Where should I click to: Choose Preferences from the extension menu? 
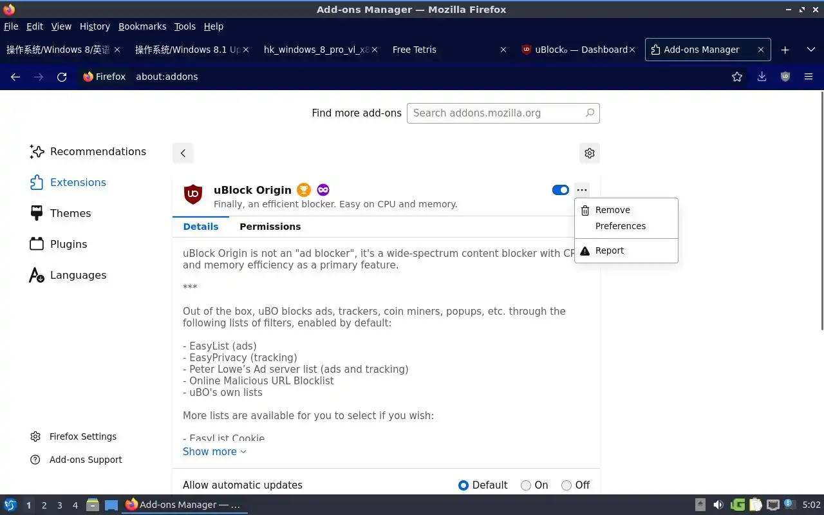[x=626, y=227]
